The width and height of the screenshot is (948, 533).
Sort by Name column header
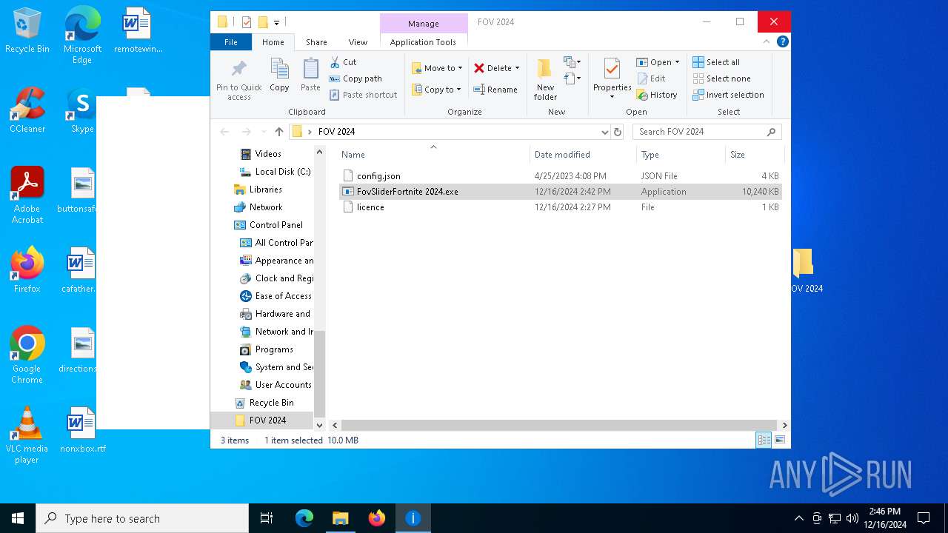pos(433,155)
